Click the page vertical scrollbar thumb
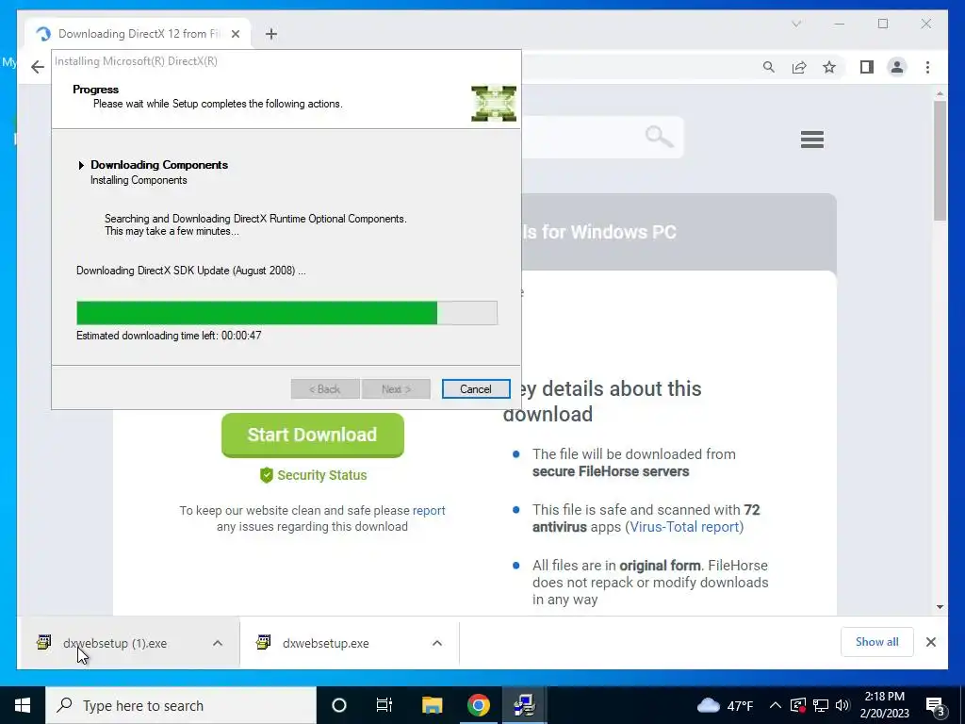Screen dimensions: 965x724 (940, 160)
